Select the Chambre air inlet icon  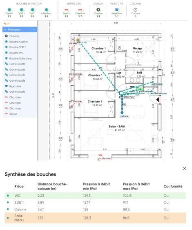[80, 10]
